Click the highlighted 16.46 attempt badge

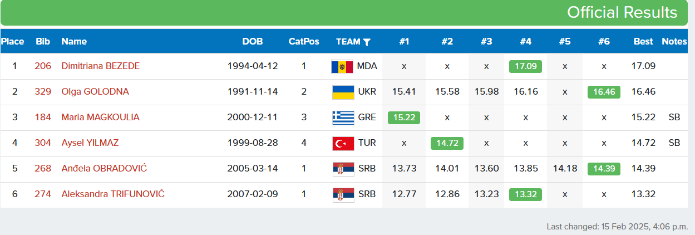[604, 92]
